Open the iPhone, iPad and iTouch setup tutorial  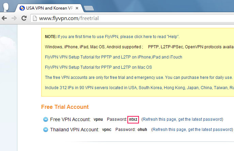[113, 57]
